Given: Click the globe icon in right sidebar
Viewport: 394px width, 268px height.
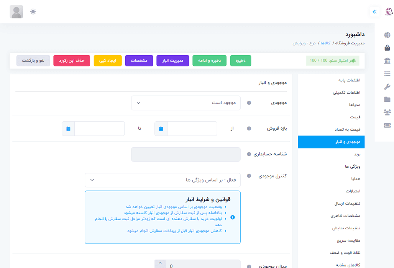Looking at the screenshot, I should click(x=387, y=35).
